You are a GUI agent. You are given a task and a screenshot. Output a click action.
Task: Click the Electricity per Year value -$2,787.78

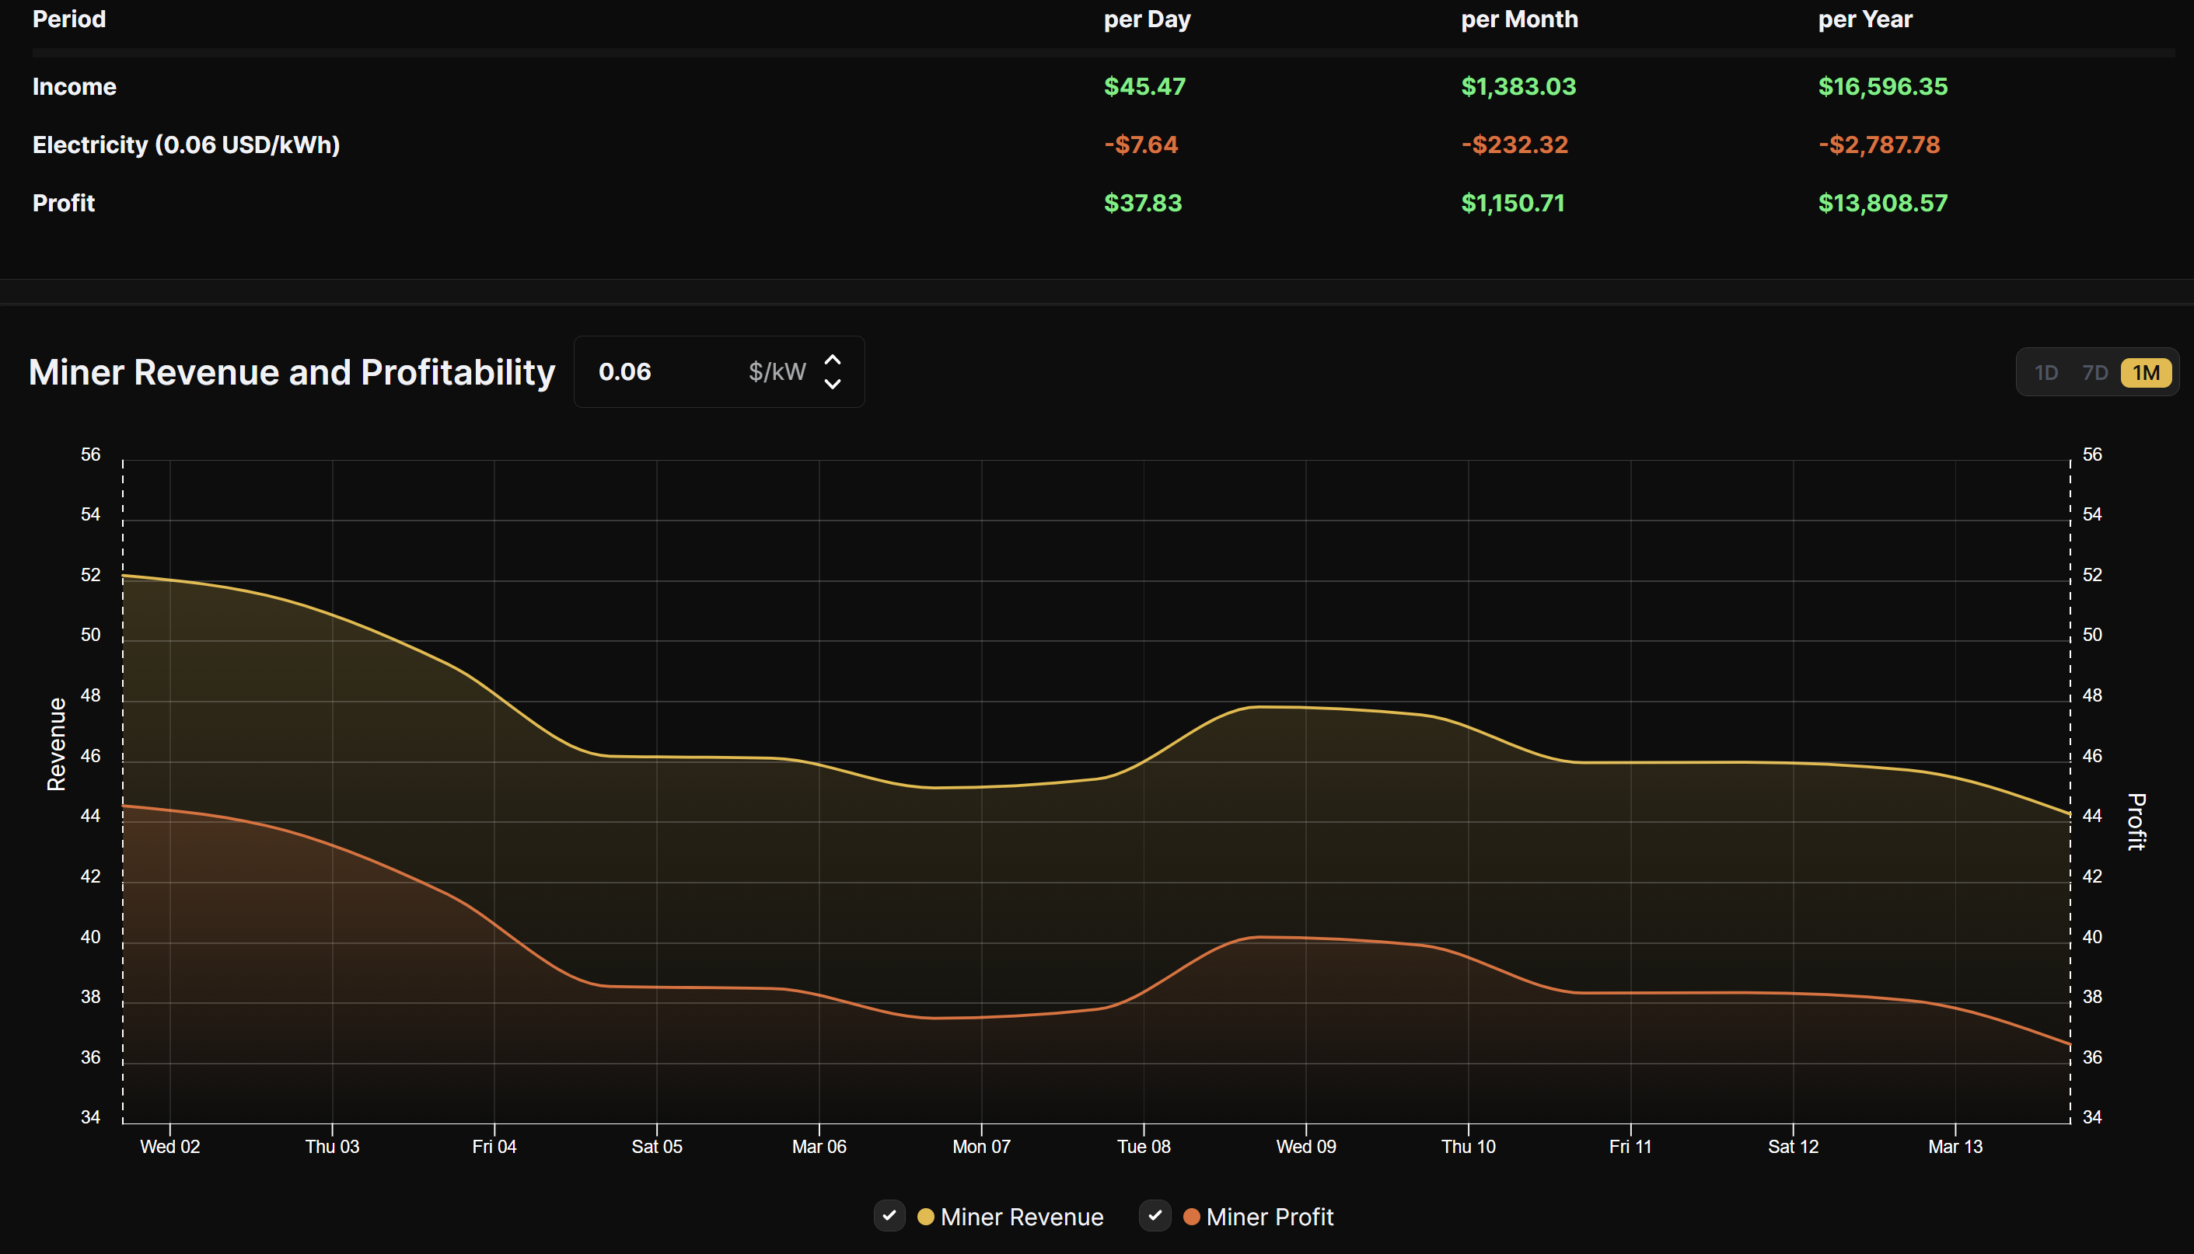click(1878, 145)
